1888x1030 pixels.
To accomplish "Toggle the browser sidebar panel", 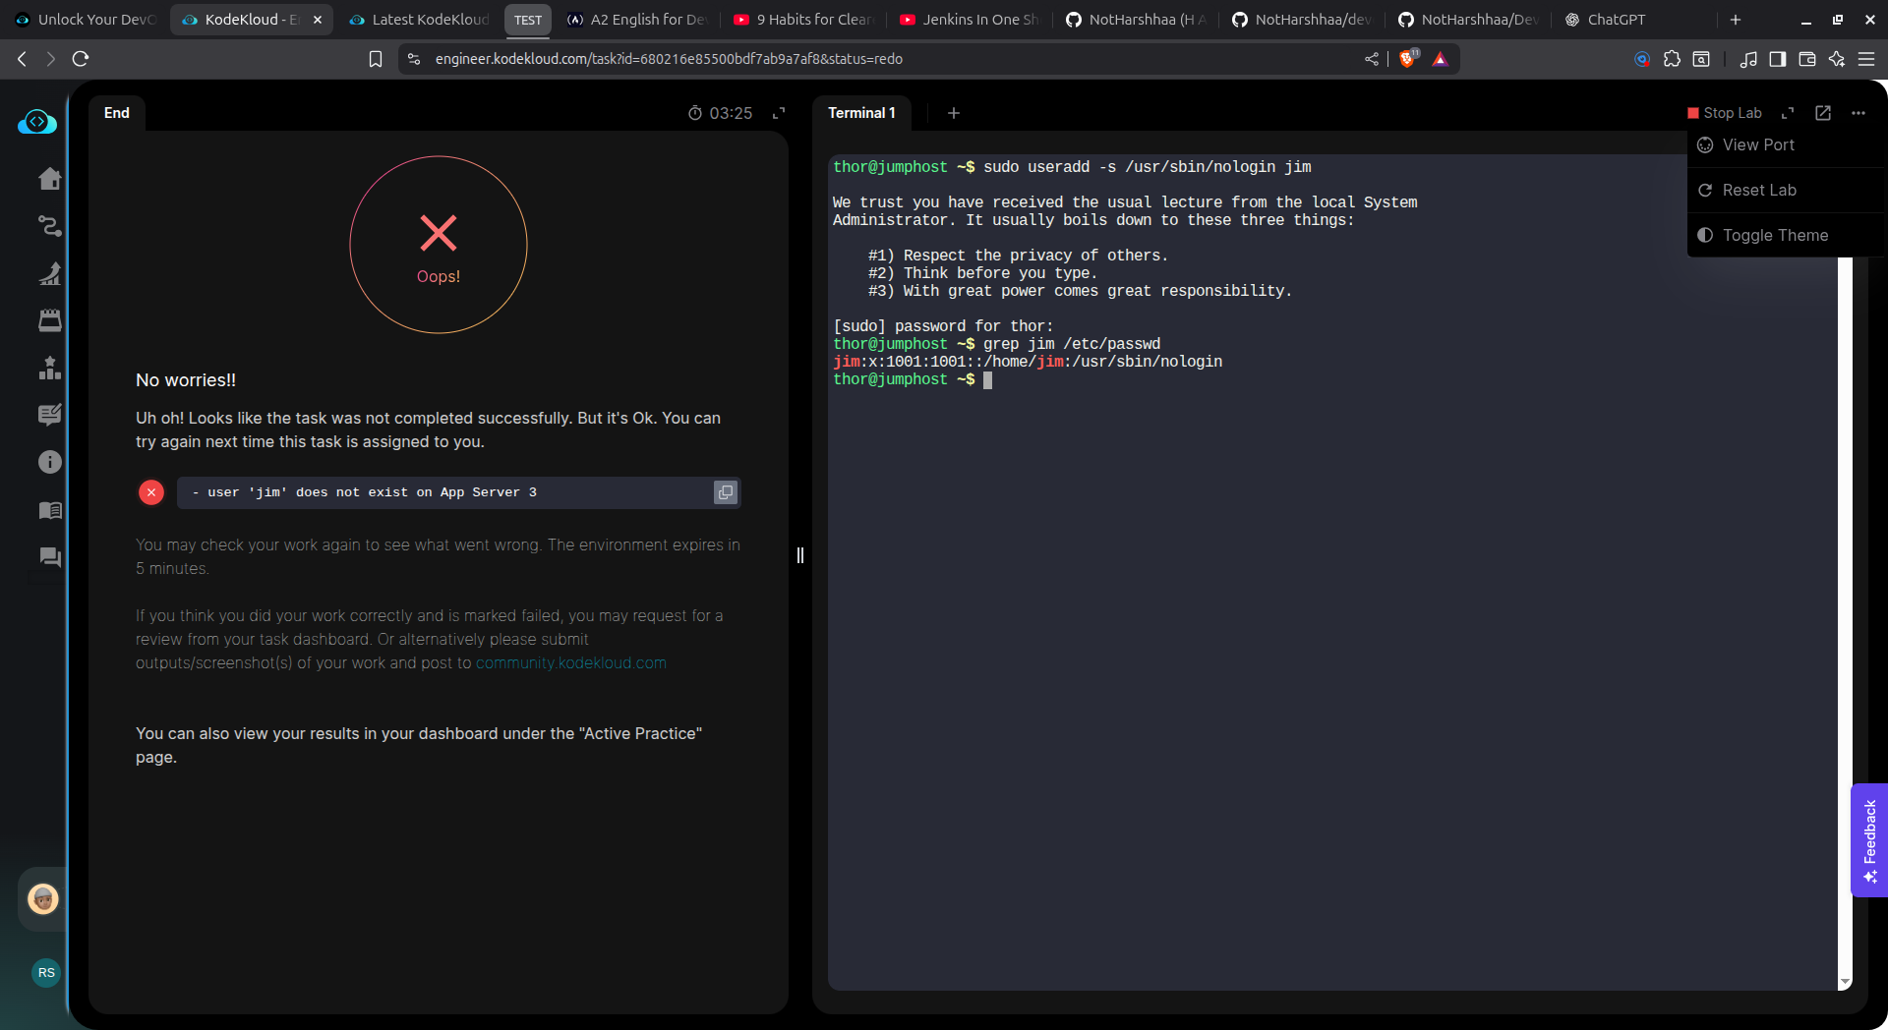I will [1777, 59].
